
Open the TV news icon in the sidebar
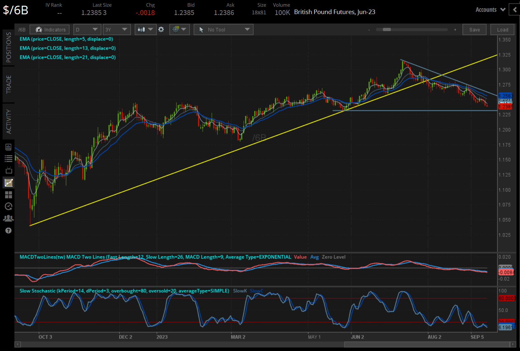click(x=8, y=170)
